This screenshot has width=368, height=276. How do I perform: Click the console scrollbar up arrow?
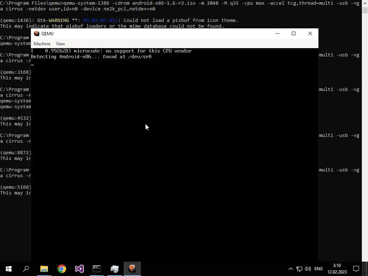365,3
